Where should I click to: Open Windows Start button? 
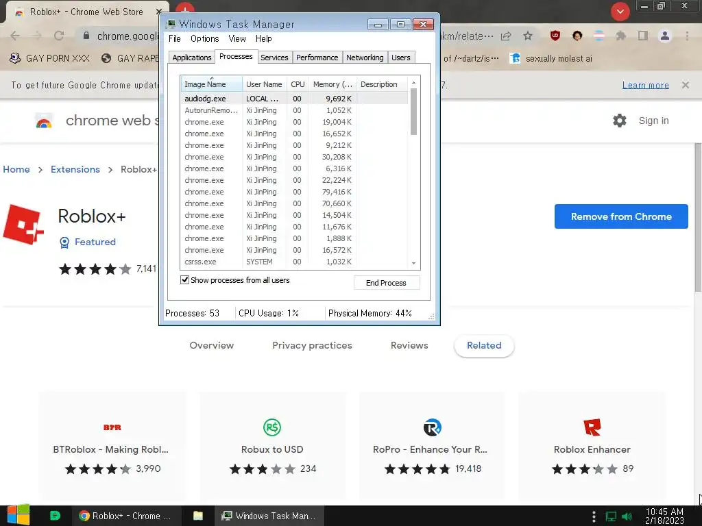[x=19, y=515]
